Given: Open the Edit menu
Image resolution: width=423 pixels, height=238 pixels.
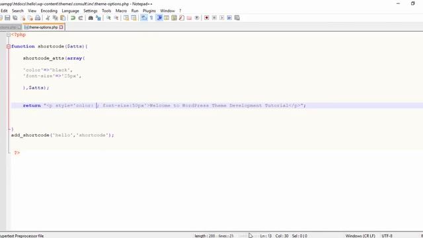Looking at the screenshot, I should [x=4, y=11].
